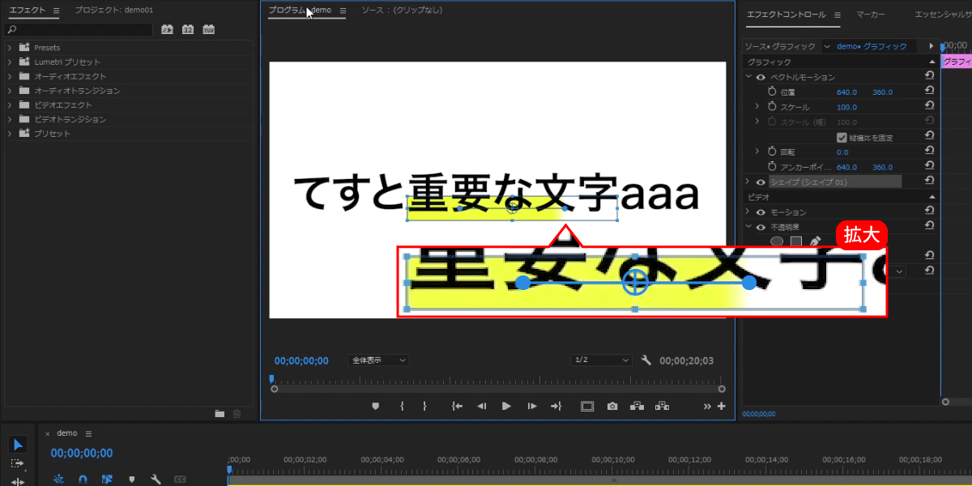Image resolution: width=972 pixels, height=486 pixels.
Task: Select the opacity pen mask tool
Action: 815,241
